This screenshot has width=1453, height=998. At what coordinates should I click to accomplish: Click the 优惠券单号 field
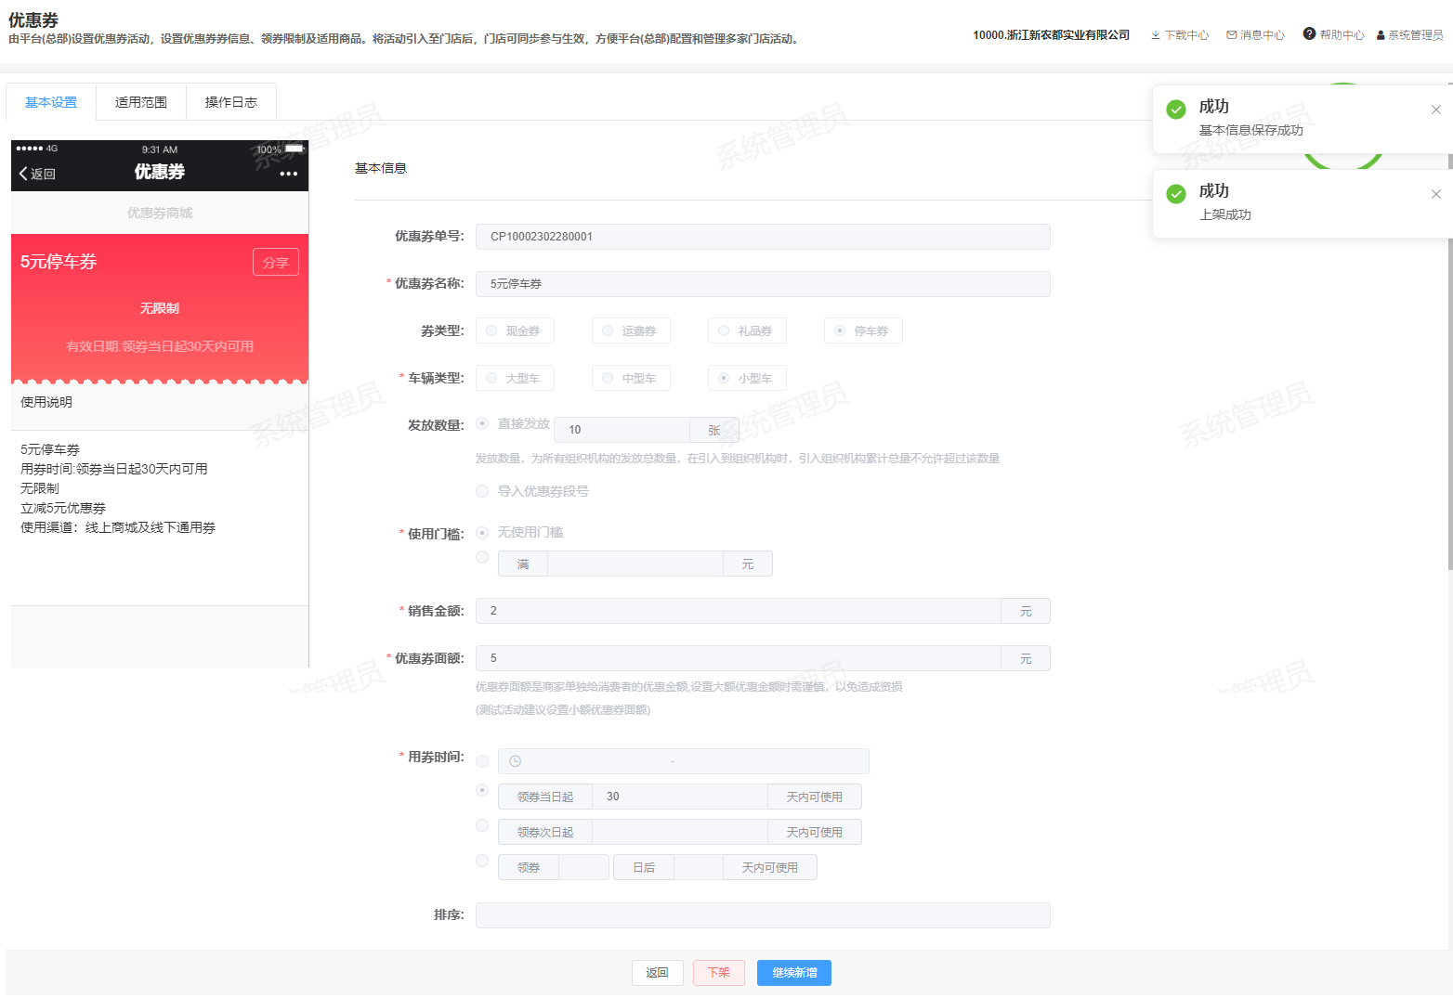coord(763,237)
